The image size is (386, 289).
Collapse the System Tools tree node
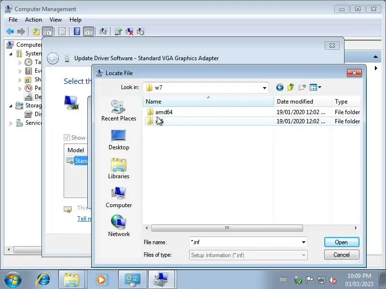[x=11, y=54]
